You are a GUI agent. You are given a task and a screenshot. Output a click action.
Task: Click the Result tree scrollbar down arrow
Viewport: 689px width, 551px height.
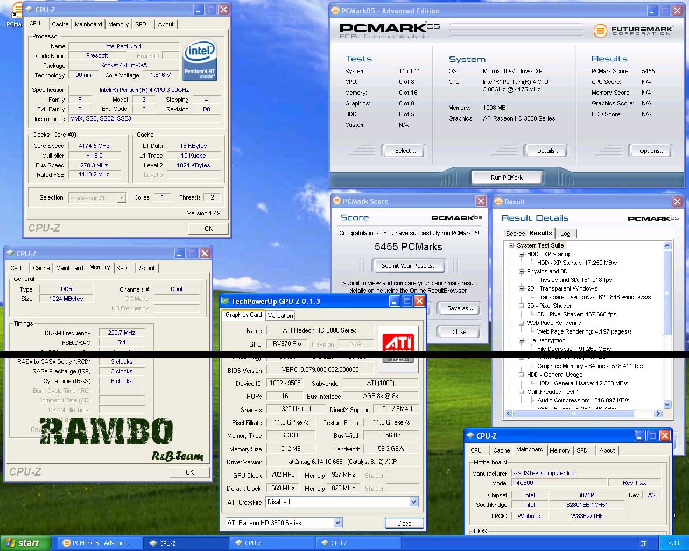tap(667, 404)
